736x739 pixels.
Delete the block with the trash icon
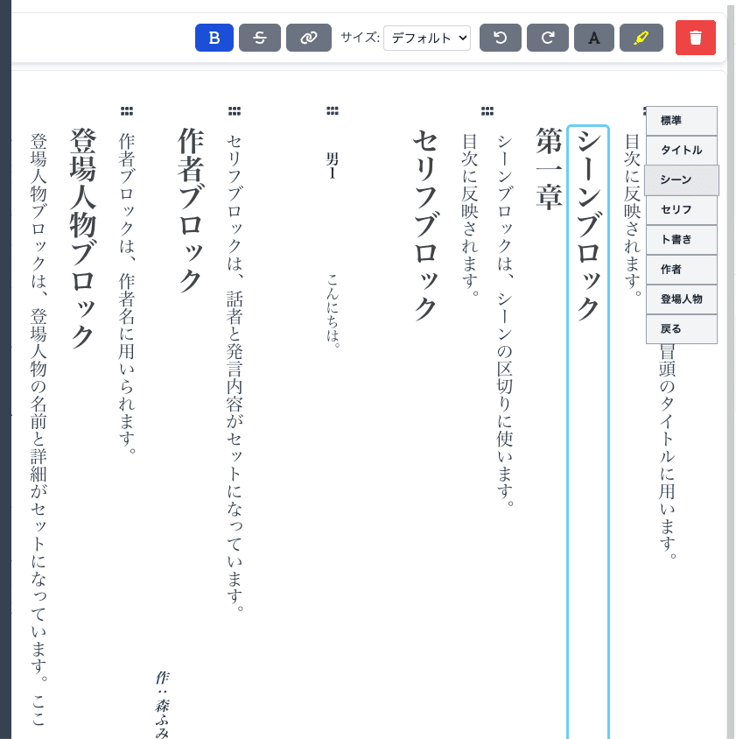(695, 38)
